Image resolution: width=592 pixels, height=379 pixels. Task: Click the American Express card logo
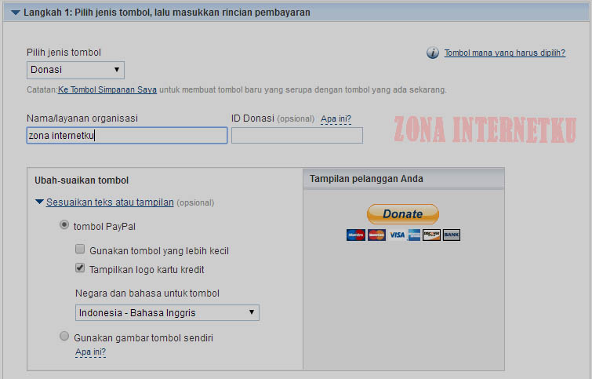(x=414, y=235)
